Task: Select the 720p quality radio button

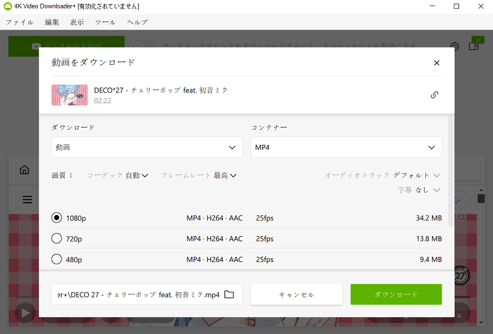Action: 57,238
